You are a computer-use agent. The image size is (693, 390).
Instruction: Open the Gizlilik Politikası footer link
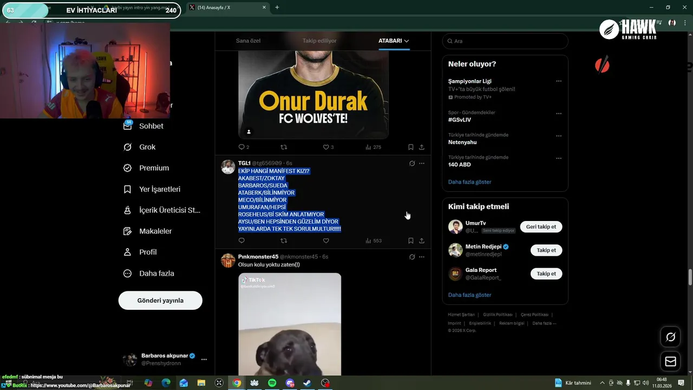(x=498, y=315)
